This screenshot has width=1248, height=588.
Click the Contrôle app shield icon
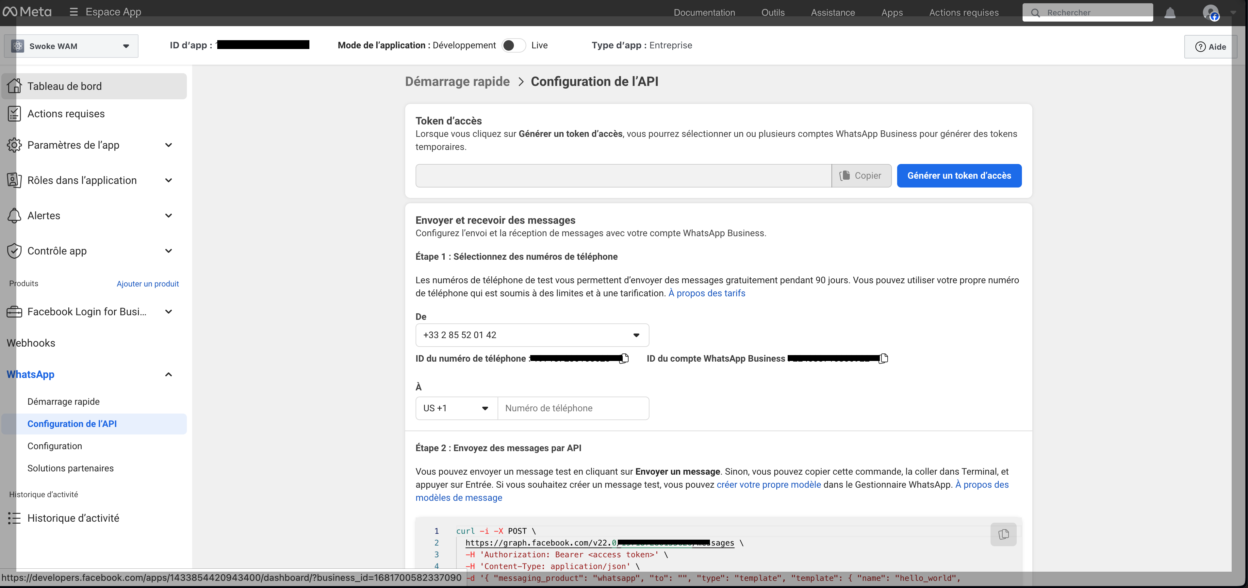coord(14,251)
